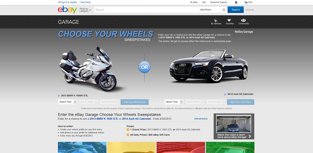Click Add Your Motorcycle button
Screen dimensions: 313x153
135,102
